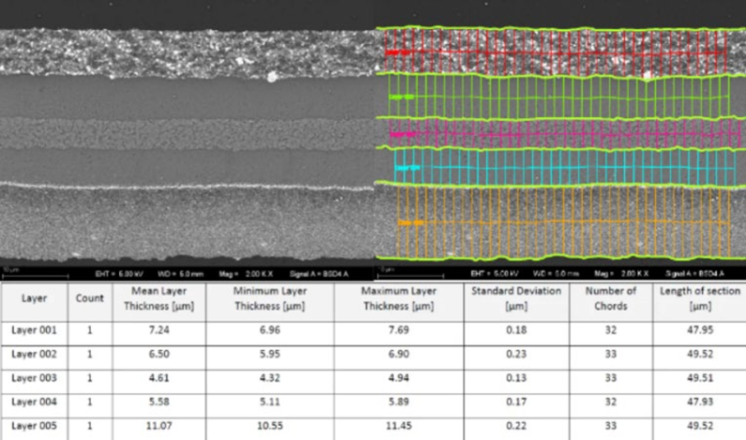
Task: Pick maximum thickness cell '4.94'
Action: tap(398, 378)
